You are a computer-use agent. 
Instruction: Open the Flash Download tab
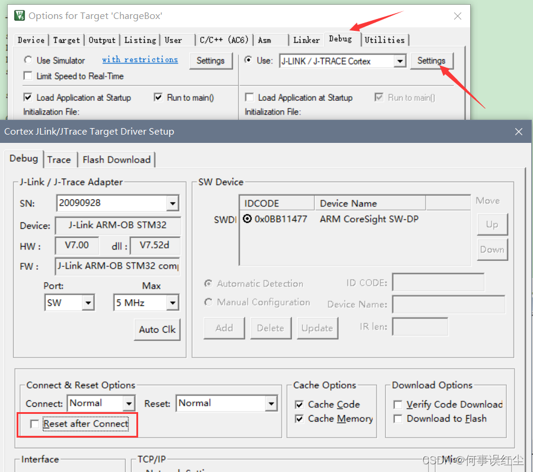click(116, 160)
